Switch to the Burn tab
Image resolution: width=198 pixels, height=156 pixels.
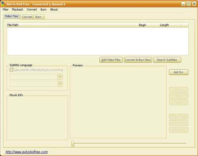point(39,17)
